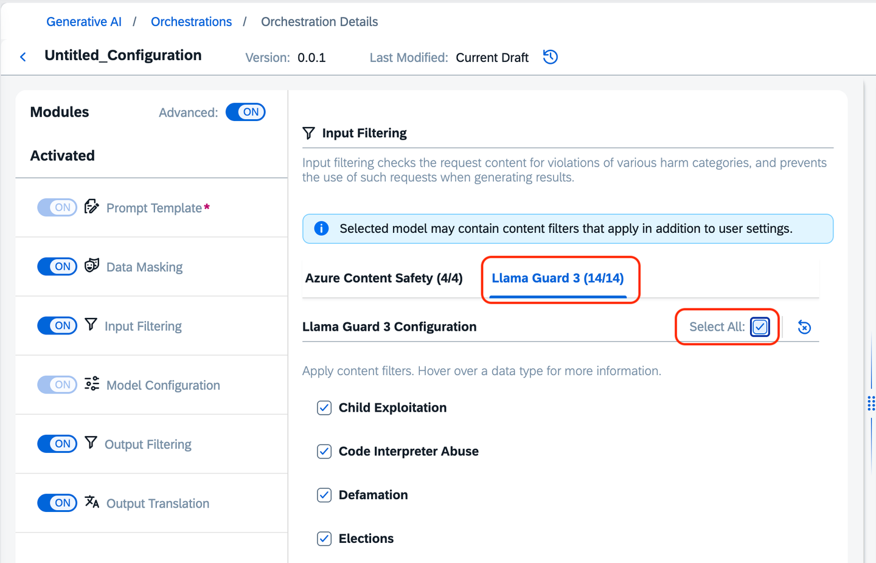The image size is (876, 563).
Task: Click the dotted panel resize grip
Action: point(871,403)
